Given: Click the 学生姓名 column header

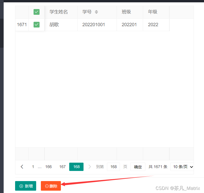Looking at the screenshot, I should point(59,12).
